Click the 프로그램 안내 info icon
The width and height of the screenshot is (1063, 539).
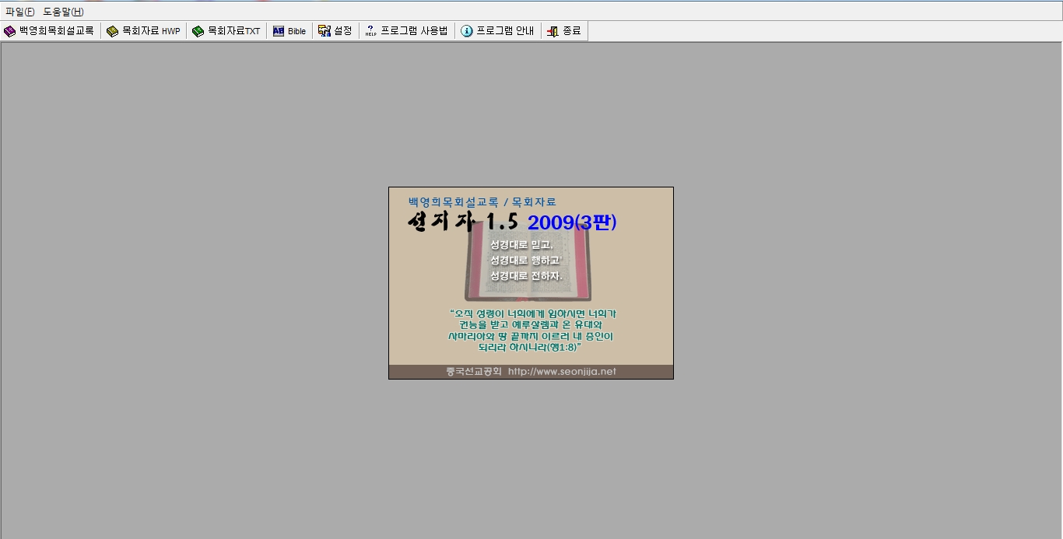point(465,31)
